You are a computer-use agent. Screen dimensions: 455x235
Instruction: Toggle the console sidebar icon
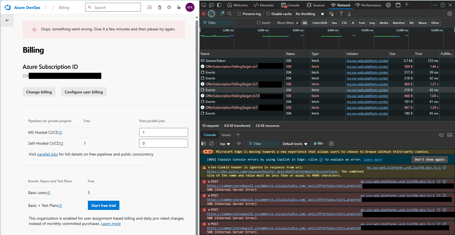(x=204, y=144)
